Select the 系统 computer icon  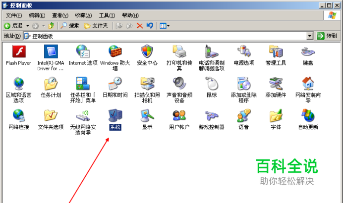[x=115, y=115]
